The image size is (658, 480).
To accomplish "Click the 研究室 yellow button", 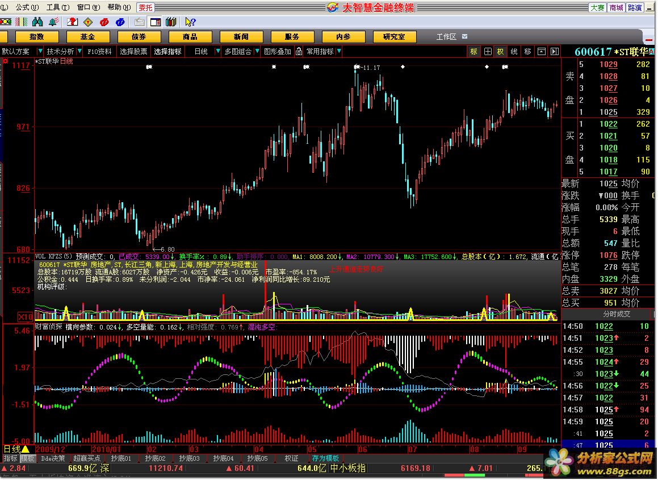I will pos(394,36).
